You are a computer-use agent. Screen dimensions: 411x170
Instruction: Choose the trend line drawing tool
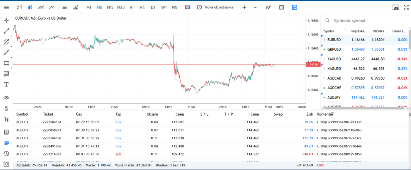[x=6, y=31]
